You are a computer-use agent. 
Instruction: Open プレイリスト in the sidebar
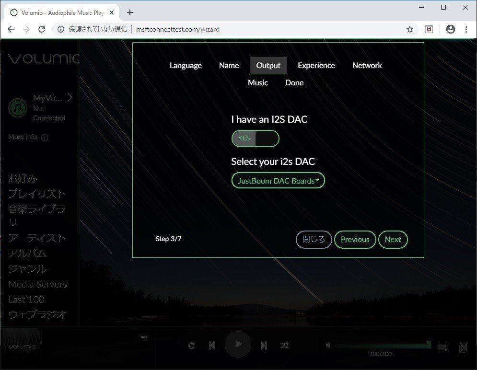pyautogui.click(x=37, y=194)
